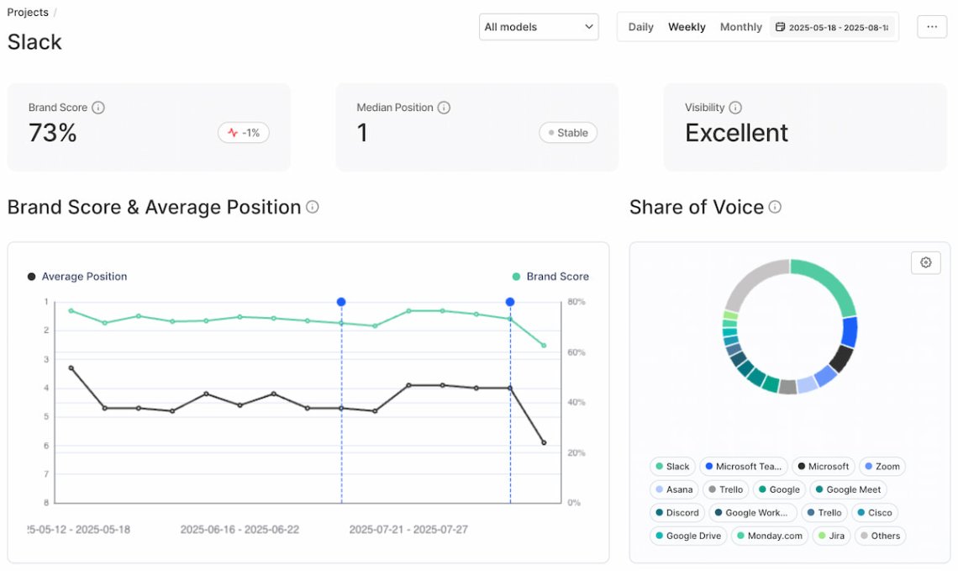Show Brand Score info tooltip icon
The width and height of the screenshot is (958, 571).
point(97,108)
